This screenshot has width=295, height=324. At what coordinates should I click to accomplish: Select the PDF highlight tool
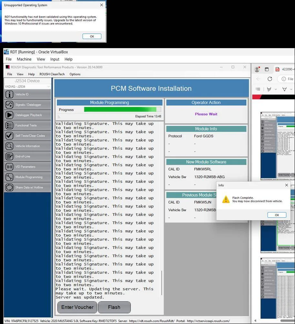pyautogui.click(x=269, y=89)
